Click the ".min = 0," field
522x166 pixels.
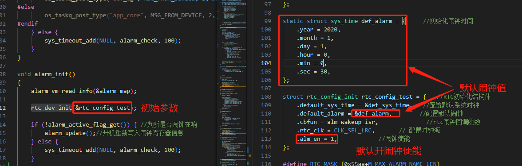point(312,63)
